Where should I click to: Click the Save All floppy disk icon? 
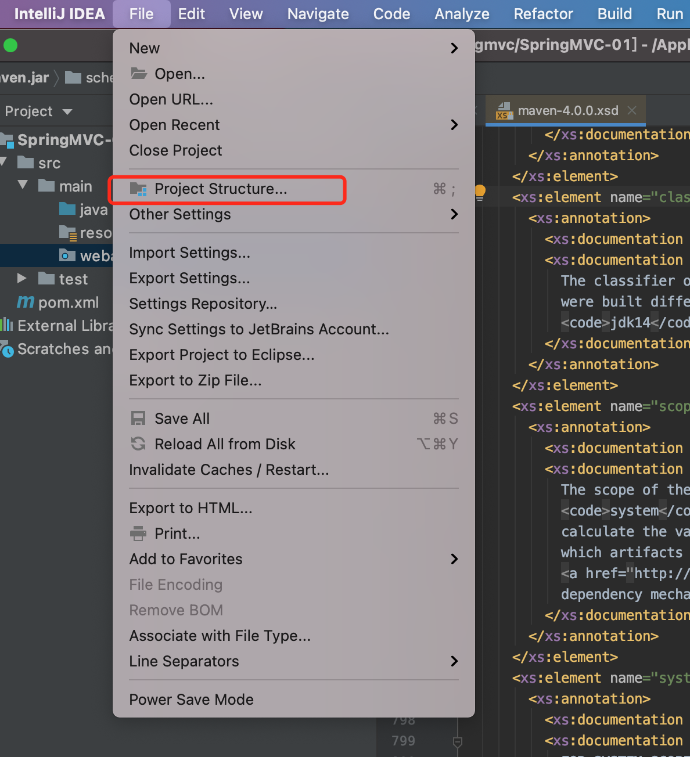tap(138, 419)
